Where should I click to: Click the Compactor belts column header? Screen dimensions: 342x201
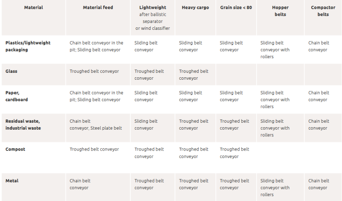[323, 11]
